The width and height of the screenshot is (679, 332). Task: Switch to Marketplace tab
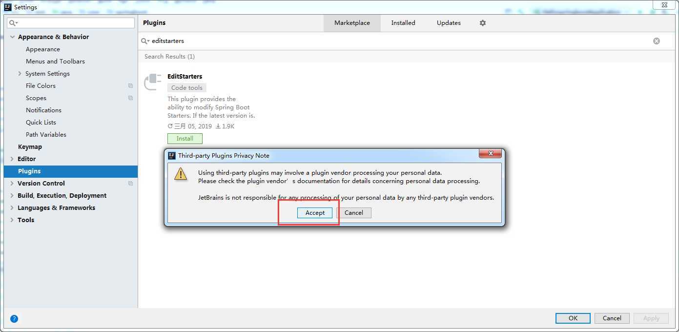352,23
